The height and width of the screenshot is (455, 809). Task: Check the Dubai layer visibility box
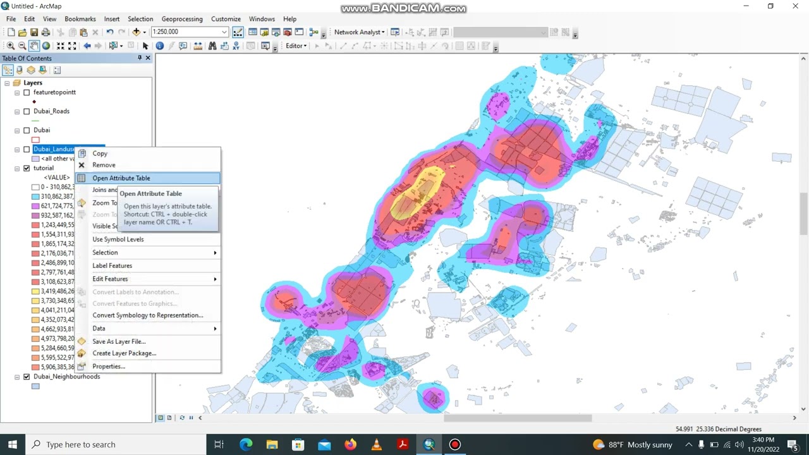click(x=27, y=130)
